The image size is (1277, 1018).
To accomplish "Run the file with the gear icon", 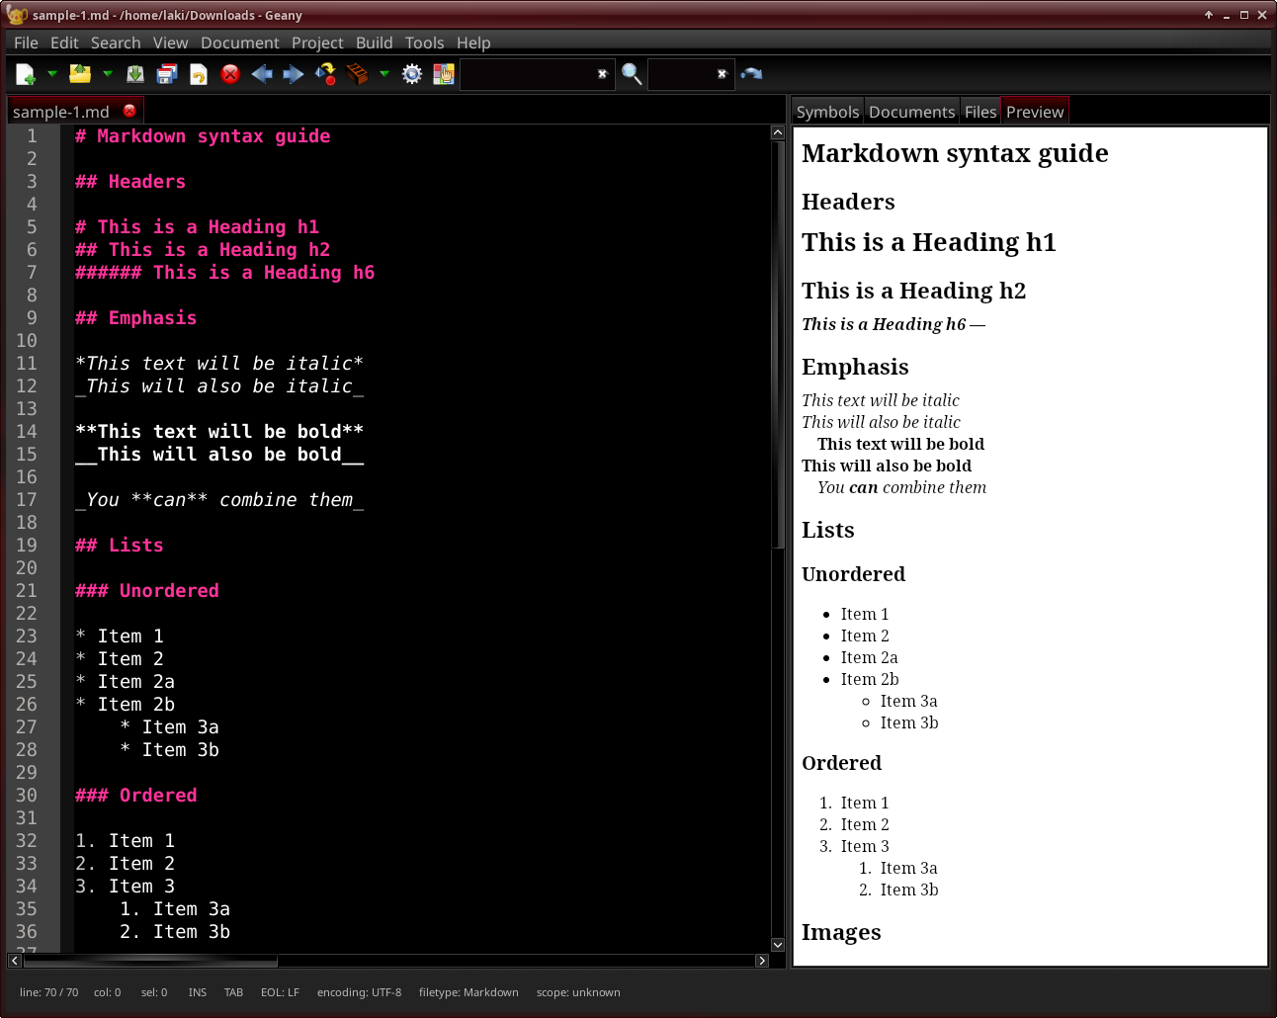I will [x=412, y=74].
